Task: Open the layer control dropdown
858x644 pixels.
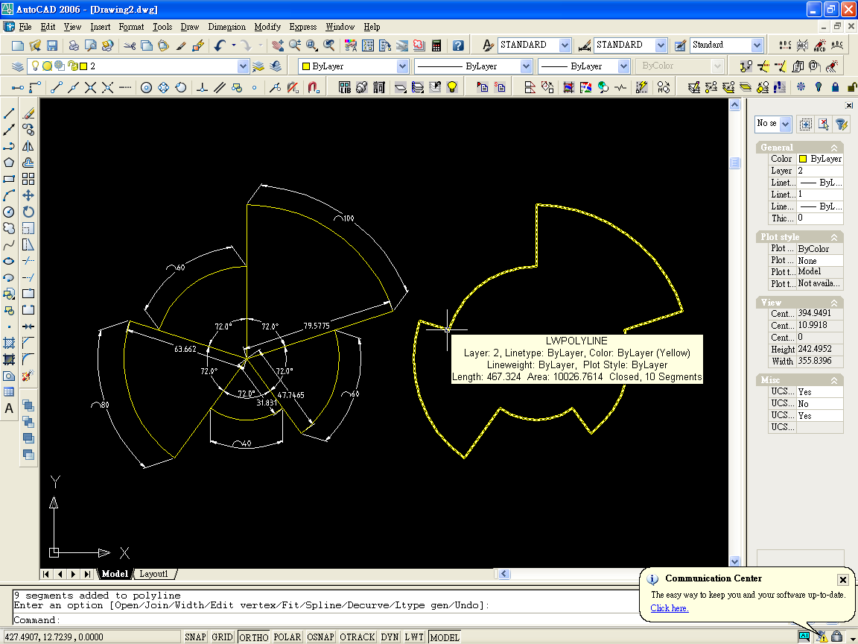Action: pyautogui.click(x=243, y=66)
